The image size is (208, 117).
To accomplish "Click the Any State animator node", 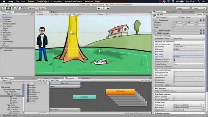I will (84, 97).
